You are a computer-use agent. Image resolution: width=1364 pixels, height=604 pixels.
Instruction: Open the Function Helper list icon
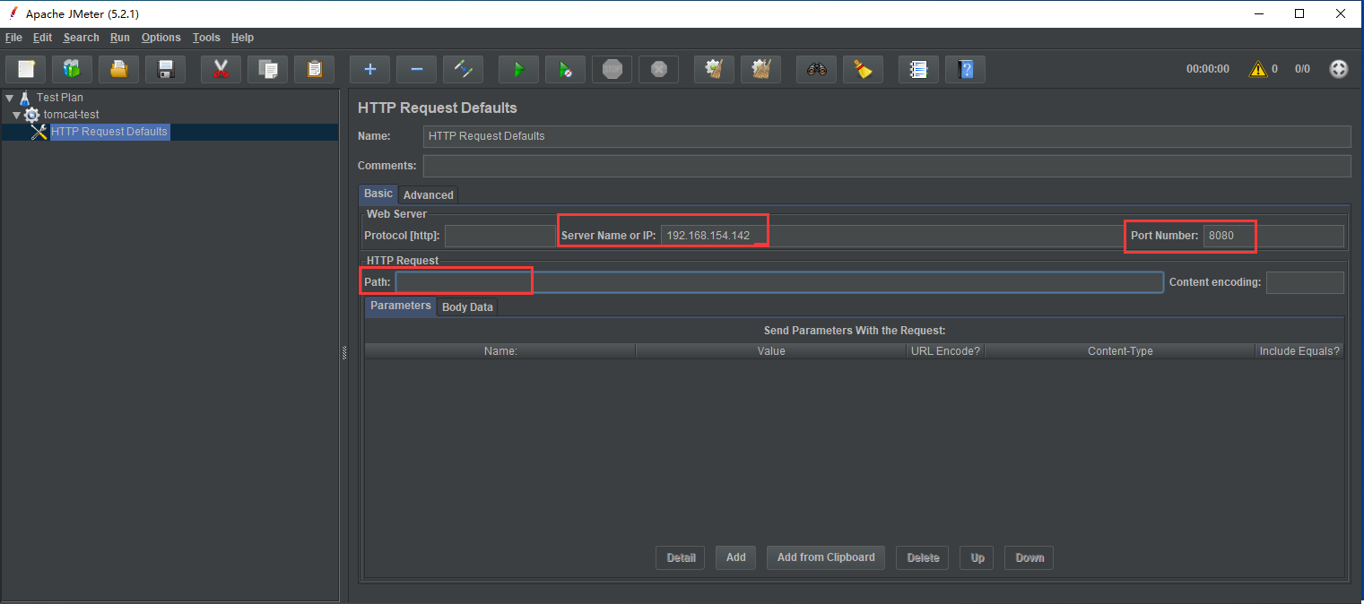click(x=918, y=69)
